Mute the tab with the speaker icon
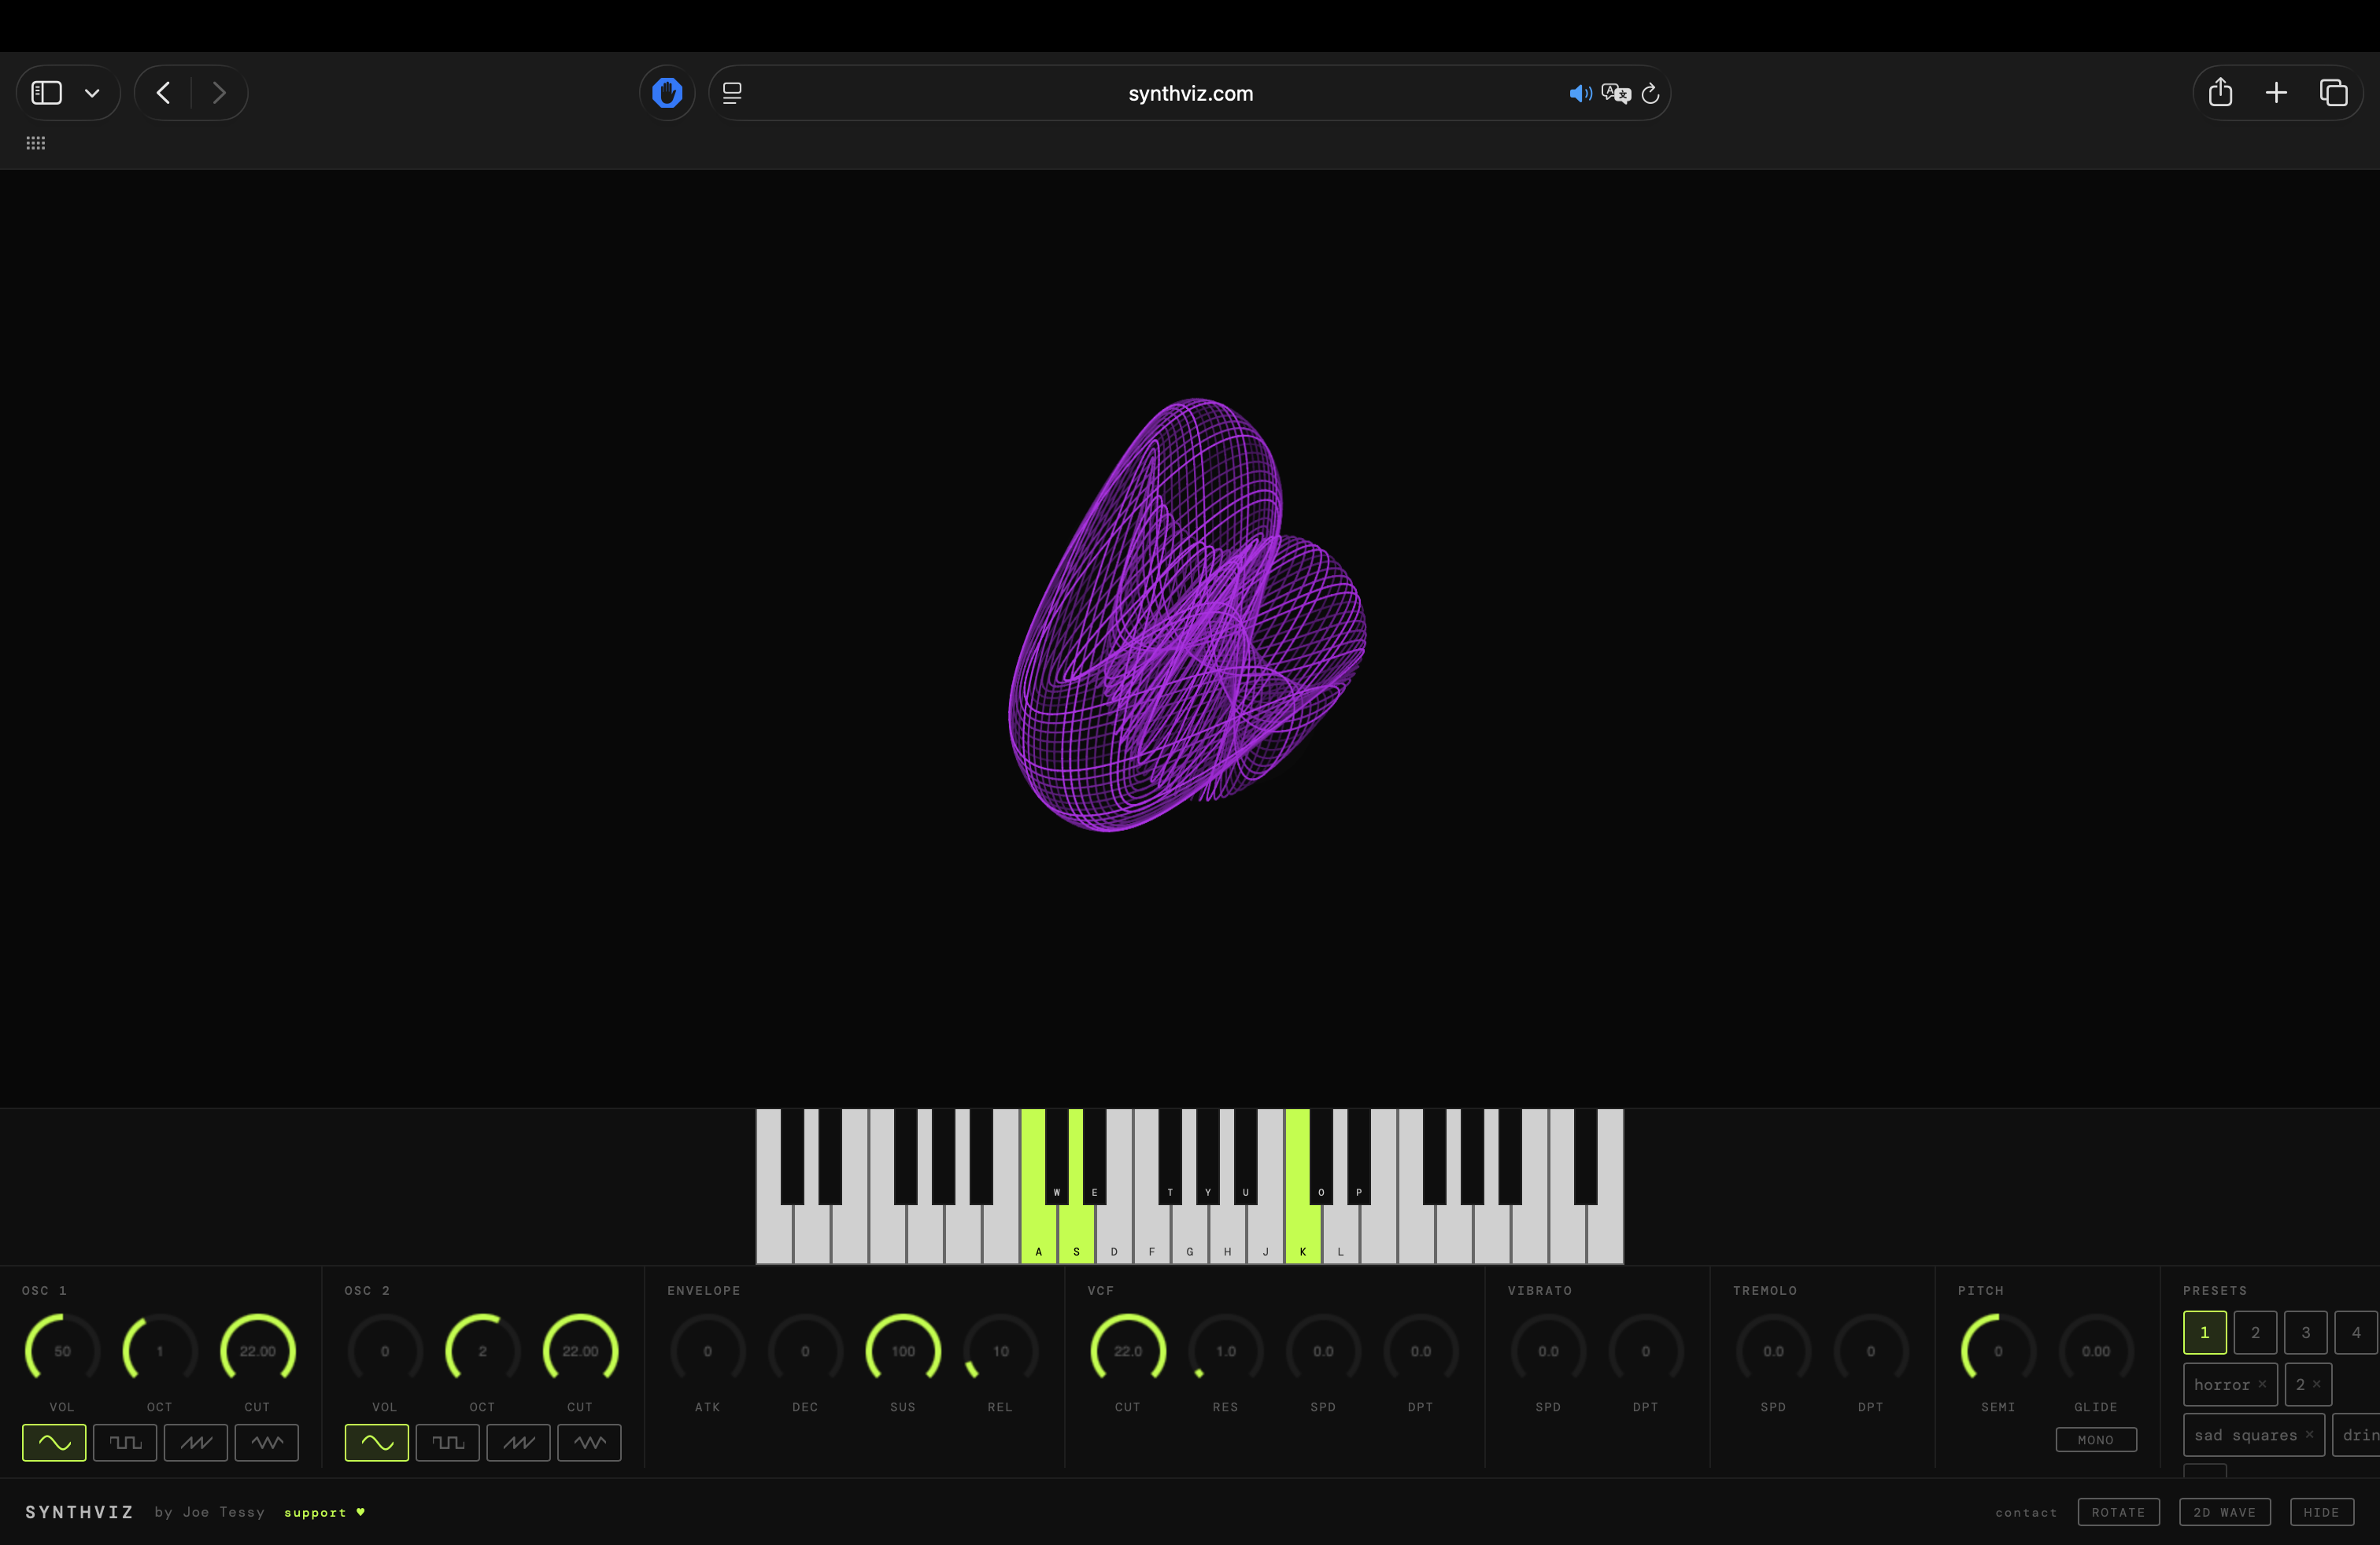 pos(1580,93)
